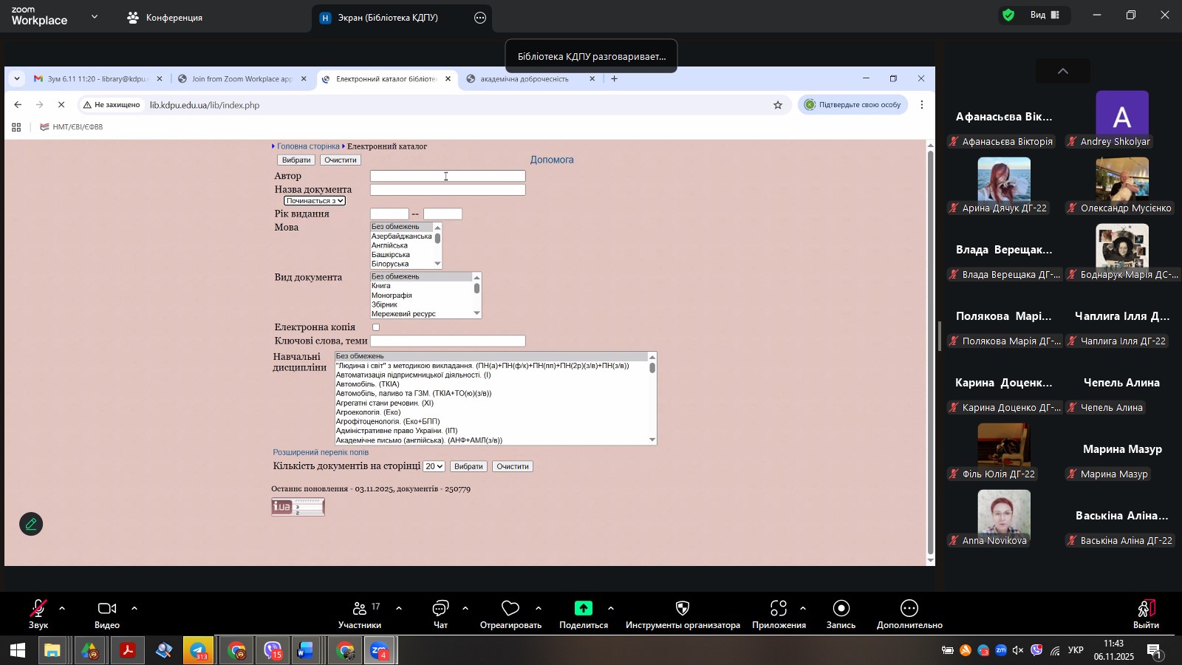The height and width of the screenshot is (665, 1182).
Task: Turn on camera with Видео button
Action: (107, 609)
